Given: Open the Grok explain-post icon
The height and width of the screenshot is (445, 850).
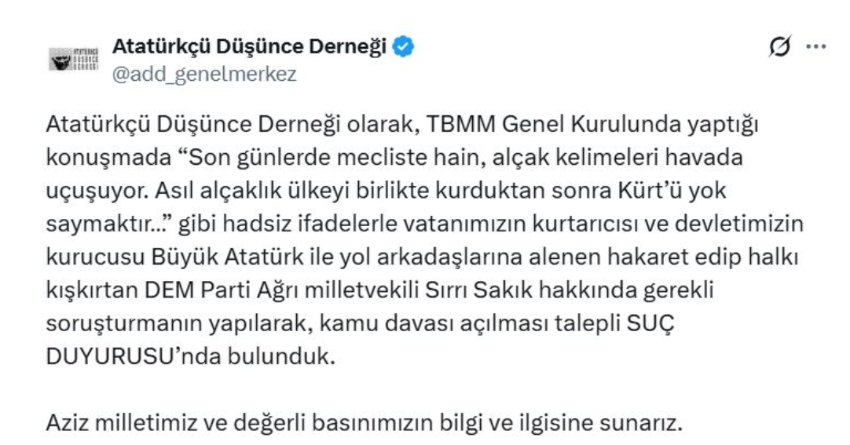Looking at the screenshot, I should click(779, 47).
